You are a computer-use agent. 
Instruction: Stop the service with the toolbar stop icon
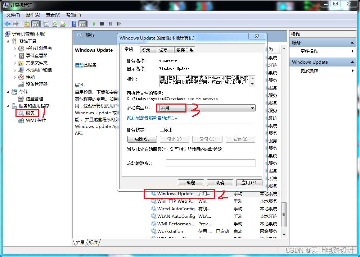102,24
